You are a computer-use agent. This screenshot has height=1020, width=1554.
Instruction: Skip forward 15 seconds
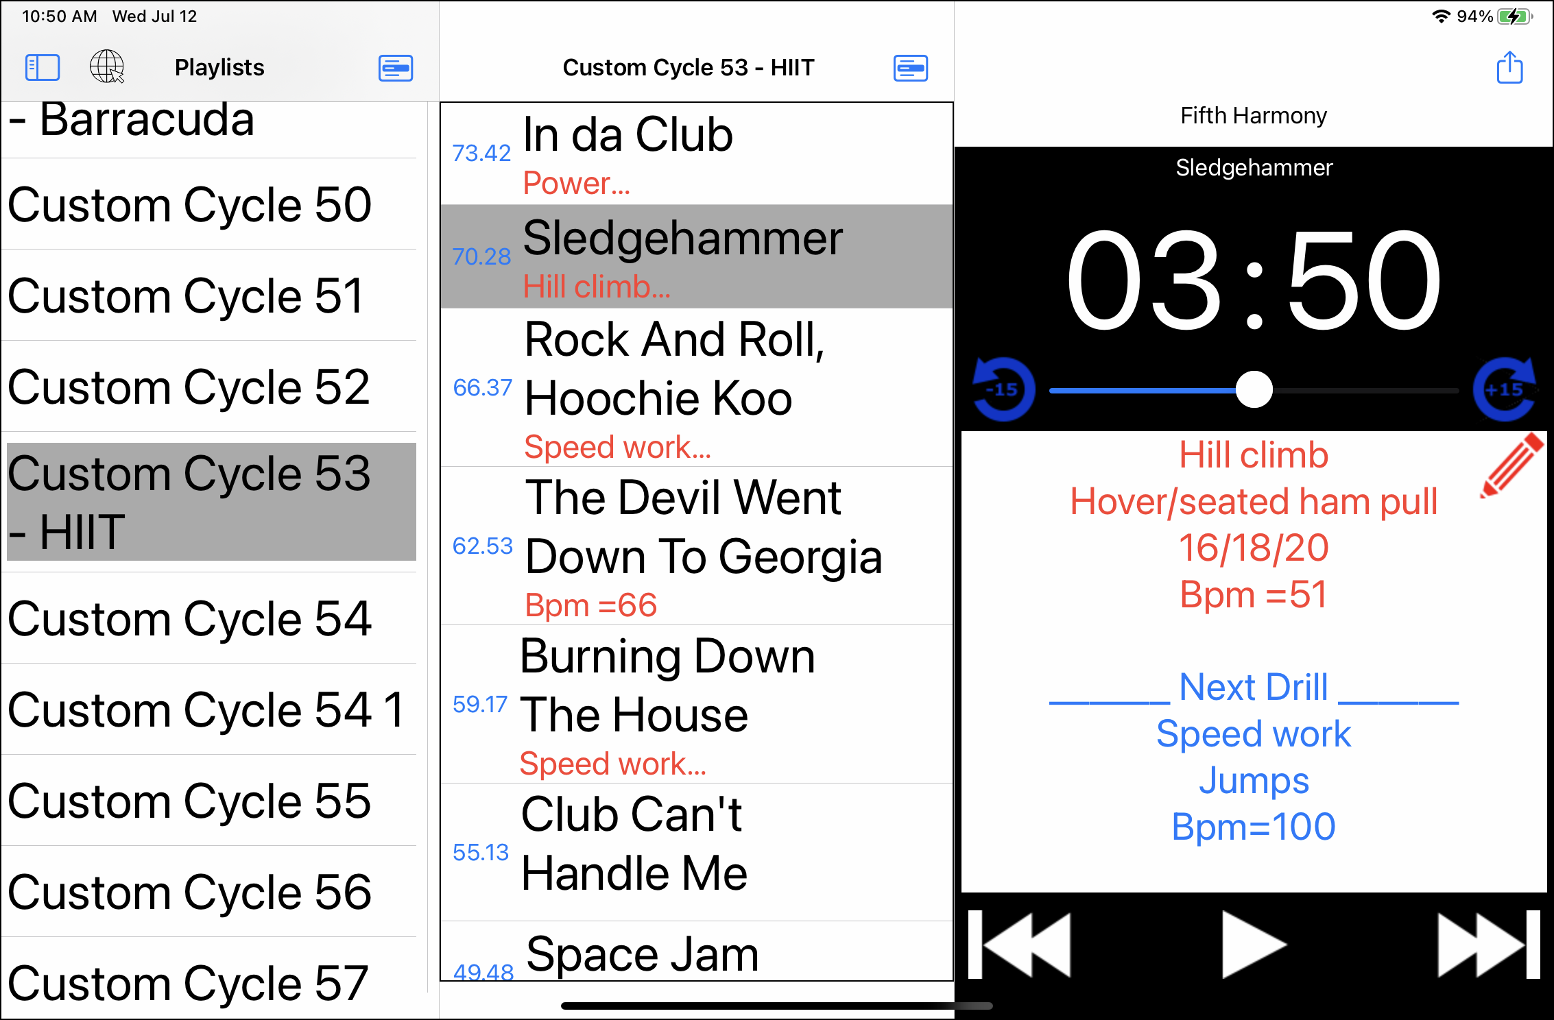pos(1505,389)
